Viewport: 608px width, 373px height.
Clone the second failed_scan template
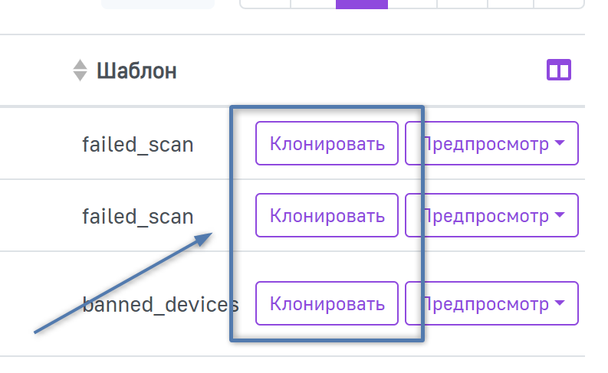pos(327,215)
